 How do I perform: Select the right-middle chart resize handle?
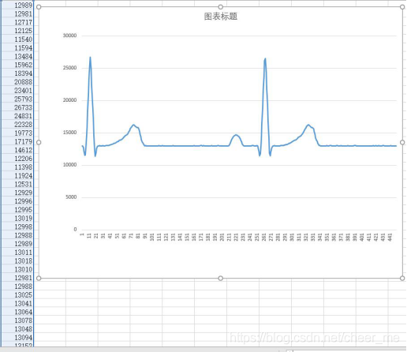click(402, 142)
